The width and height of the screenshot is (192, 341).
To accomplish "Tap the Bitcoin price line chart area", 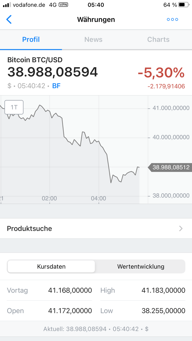I will [74, 149].
